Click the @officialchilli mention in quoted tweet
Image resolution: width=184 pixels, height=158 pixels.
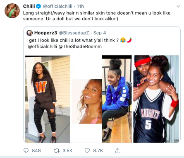[x=43, y=46]
